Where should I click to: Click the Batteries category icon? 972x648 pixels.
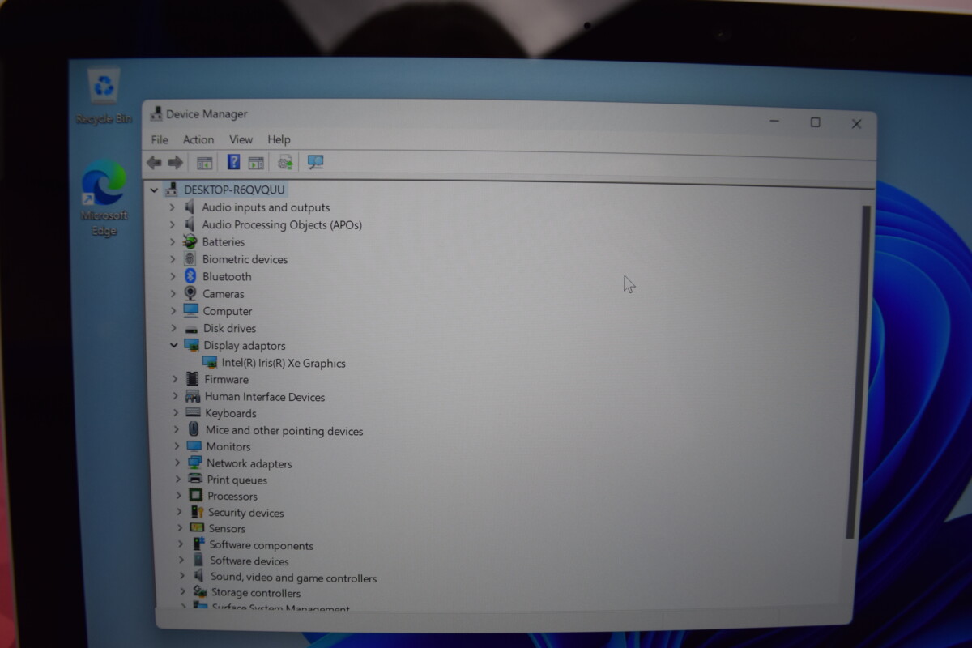(x=190, y=241)
